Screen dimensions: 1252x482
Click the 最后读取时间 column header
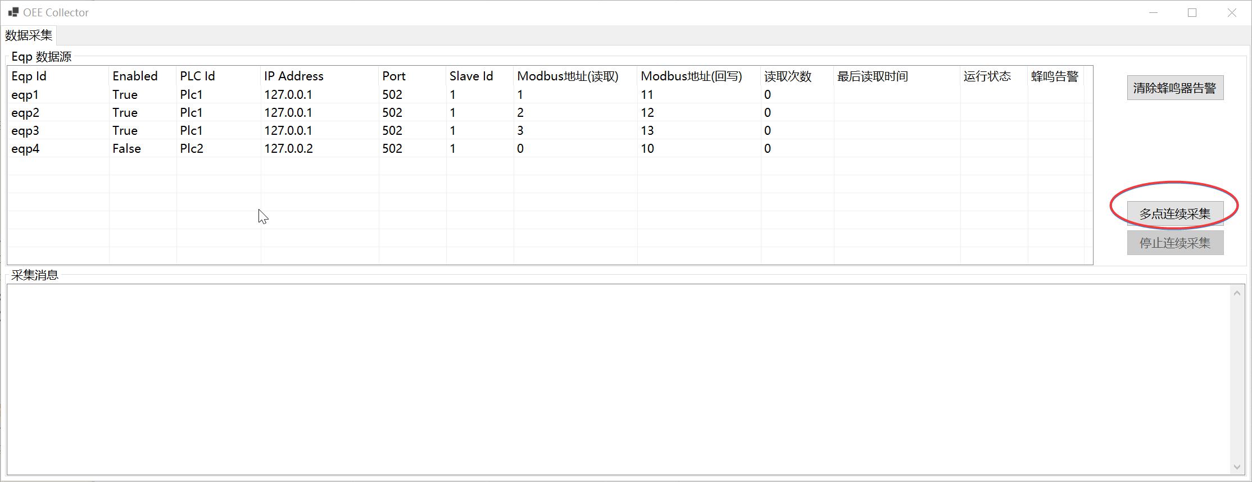(x=872, y=76)
